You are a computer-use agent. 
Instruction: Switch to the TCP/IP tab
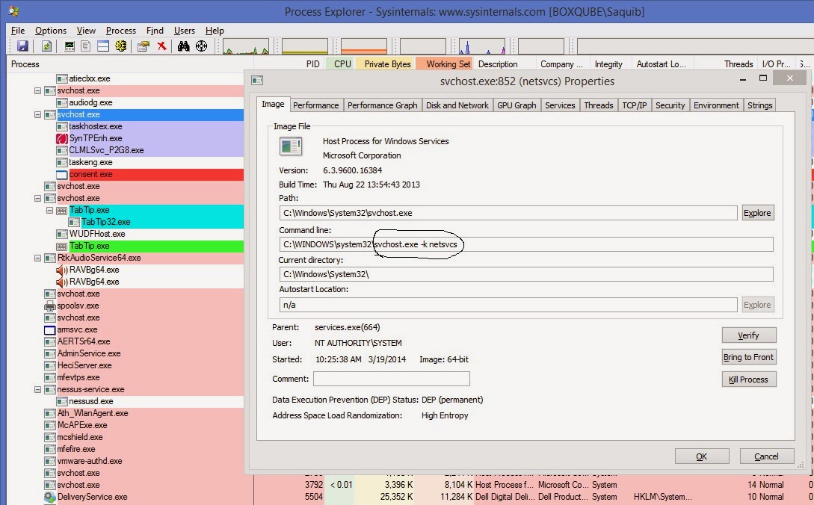(x=635, y=105)
